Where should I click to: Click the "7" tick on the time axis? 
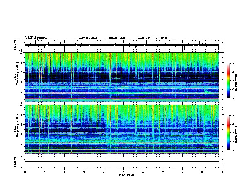(x=163, y=172)
